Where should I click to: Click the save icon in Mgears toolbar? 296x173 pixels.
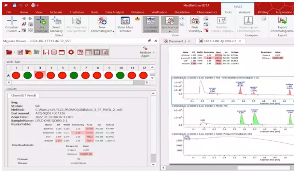46,52
